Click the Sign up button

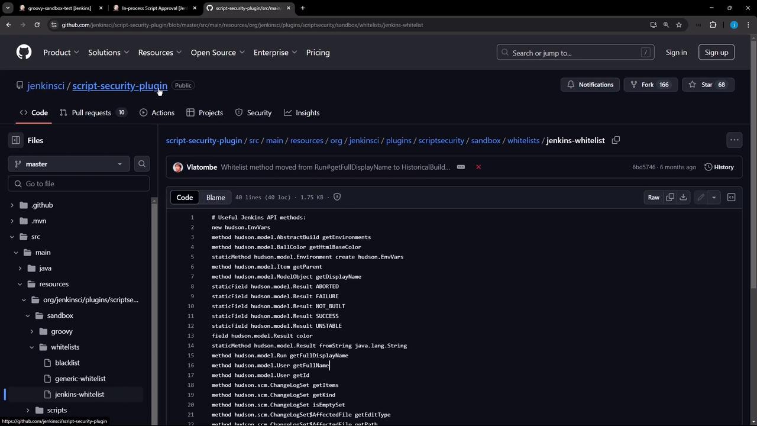coord(716,53)
